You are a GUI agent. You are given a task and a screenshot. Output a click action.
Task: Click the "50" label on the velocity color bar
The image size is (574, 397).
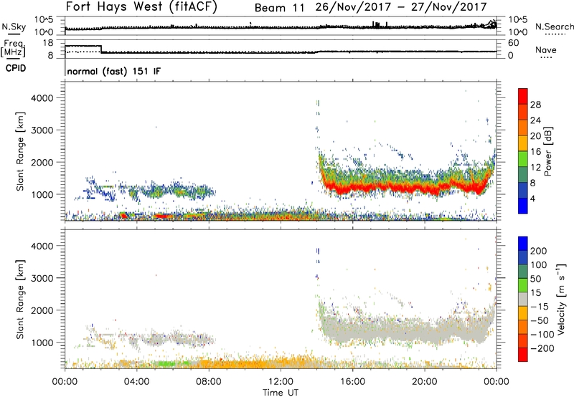(536, 279)
